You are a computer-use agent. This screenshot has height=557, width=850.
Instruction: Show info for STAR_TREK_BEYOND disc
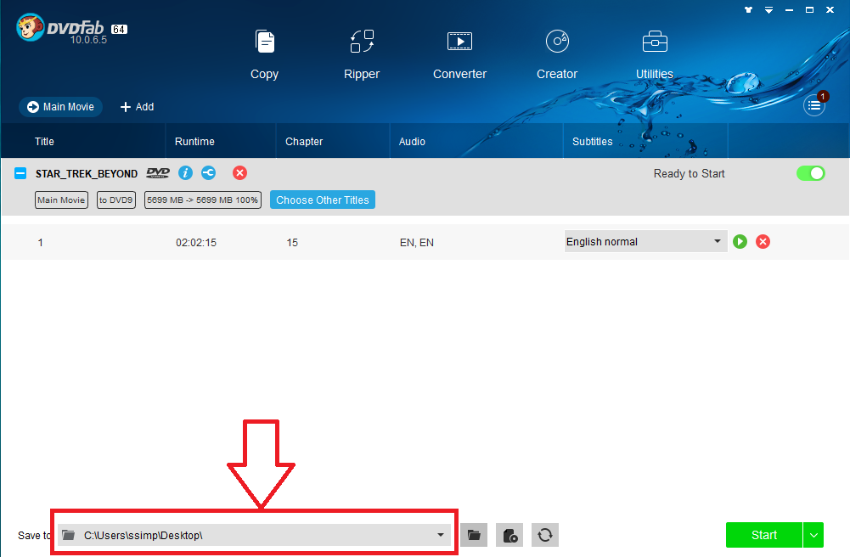click(x=185, y=173)
